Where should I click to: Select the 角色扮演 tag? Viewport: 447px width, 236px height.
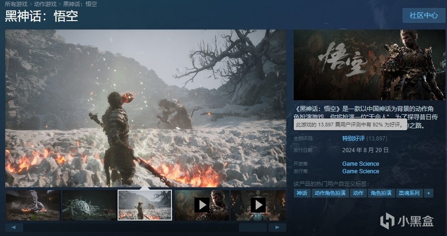[x=381, y=193]
